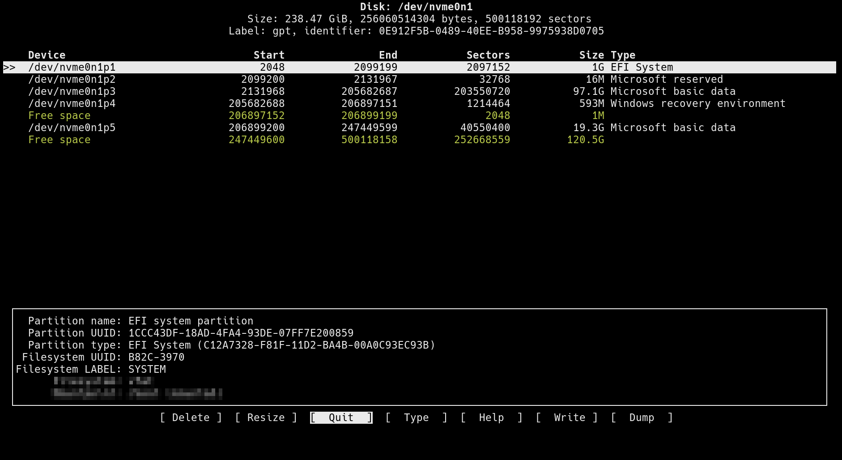Select the 120.5G Free space row
The width and height of the screenshot is (842, 460).
[420, 140]
